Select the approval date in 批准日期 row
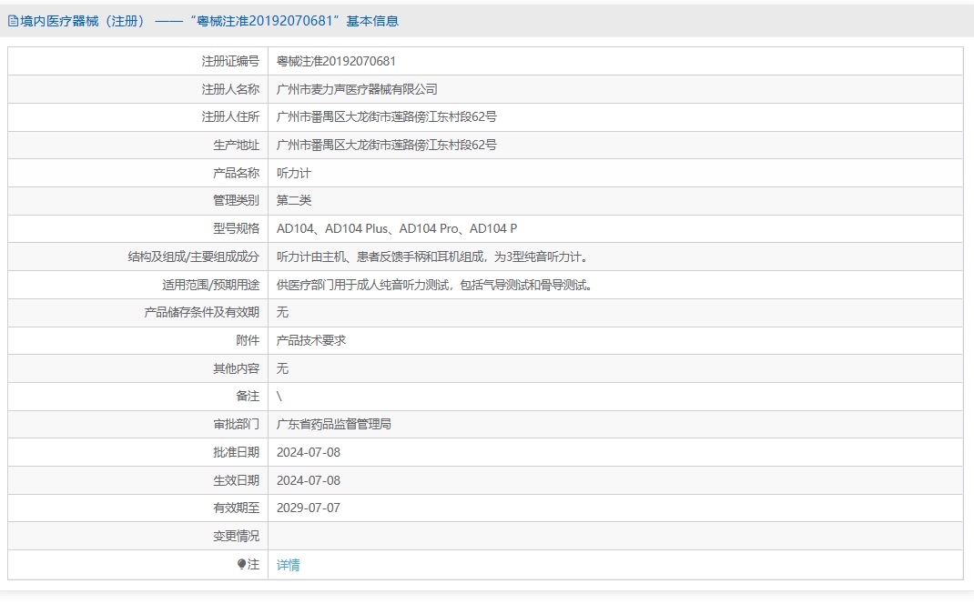Viewport: 974px width, 614px height. [309, 452]
